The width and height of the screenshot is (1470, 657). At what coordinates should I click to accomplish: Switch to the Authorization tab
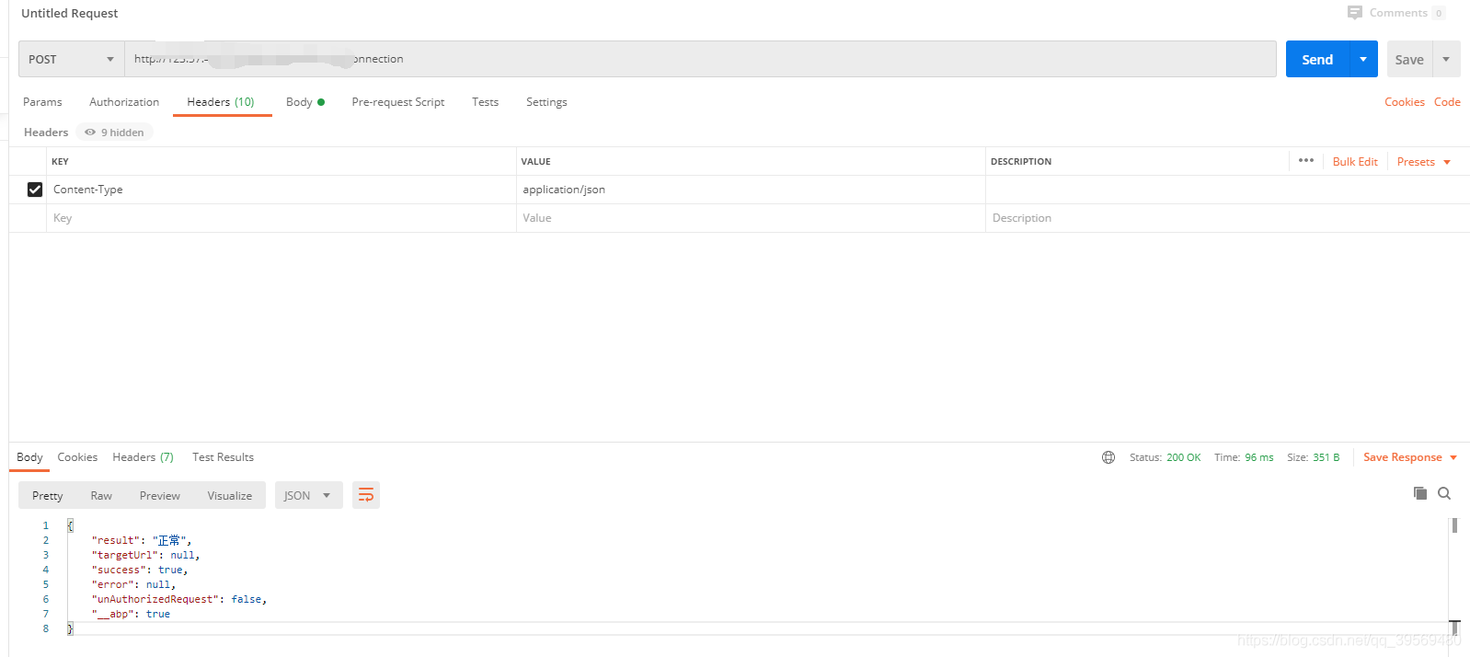click(124, 102)
